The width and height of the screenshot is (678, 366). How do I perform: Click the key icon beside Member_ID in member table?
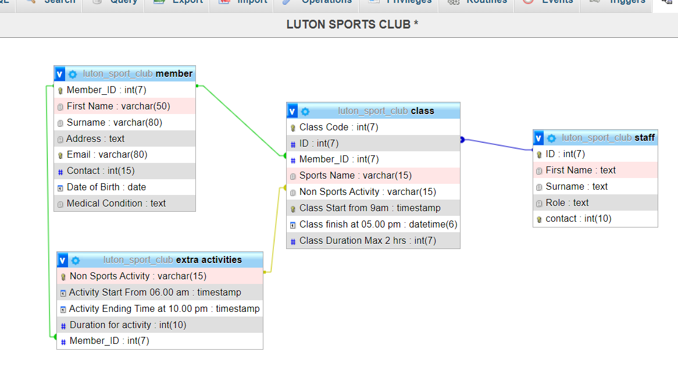coord(60,90)
